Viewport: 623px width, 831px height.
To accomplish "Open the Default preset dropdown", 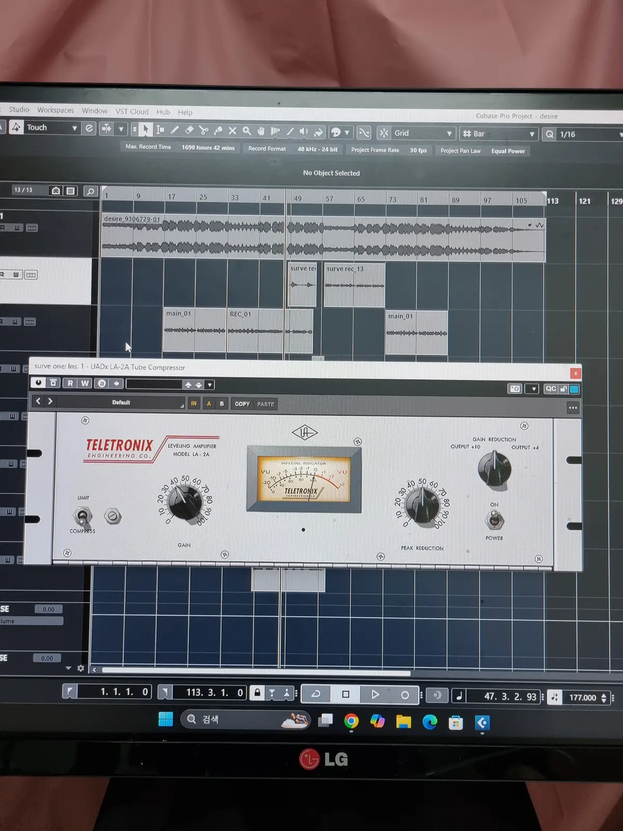I will [x=121, y=403].
